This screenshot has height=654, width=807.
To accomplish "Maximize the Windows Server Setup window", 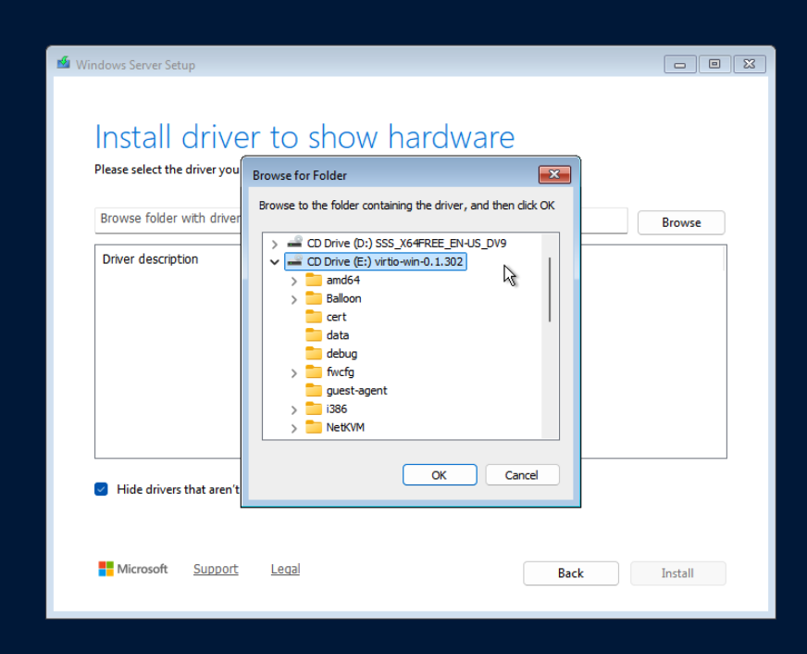I will (714, 64).
